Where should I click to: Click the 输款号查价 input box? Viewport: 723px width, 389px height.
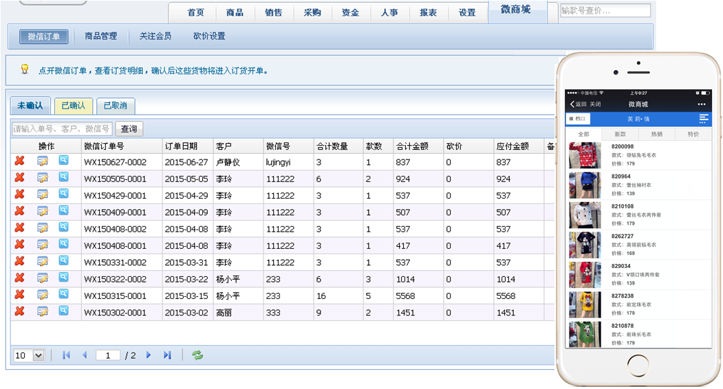pos(605,10)
